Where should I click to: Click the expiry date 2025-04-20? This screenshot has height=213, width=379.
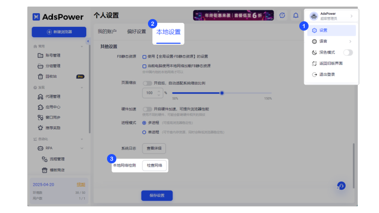click(44, 185)
